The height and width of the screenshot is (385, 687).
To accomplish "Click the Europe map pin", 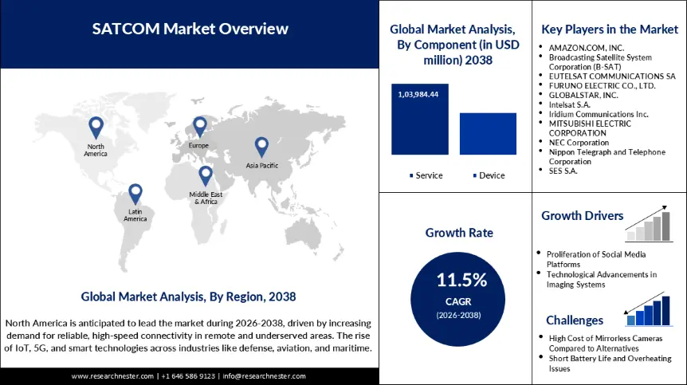I will pyautogui.click(x=200, y=127).
